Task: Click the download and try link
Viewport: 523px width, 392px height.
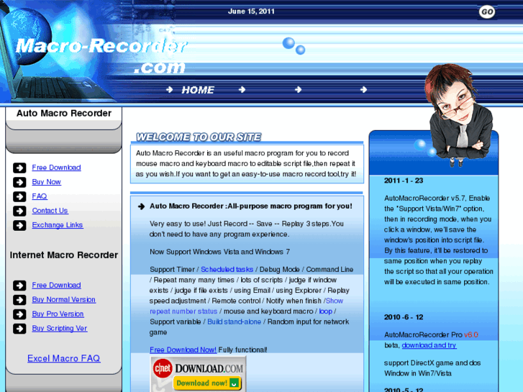Action: coord(429,345)
